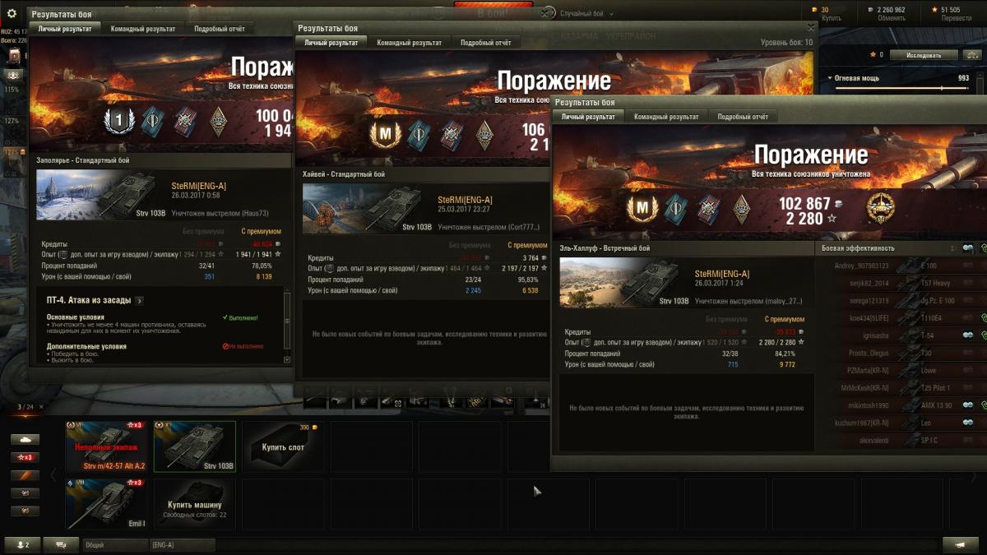Open Подробный отчёт tab in Заполярье window

[x=219, y=29]
